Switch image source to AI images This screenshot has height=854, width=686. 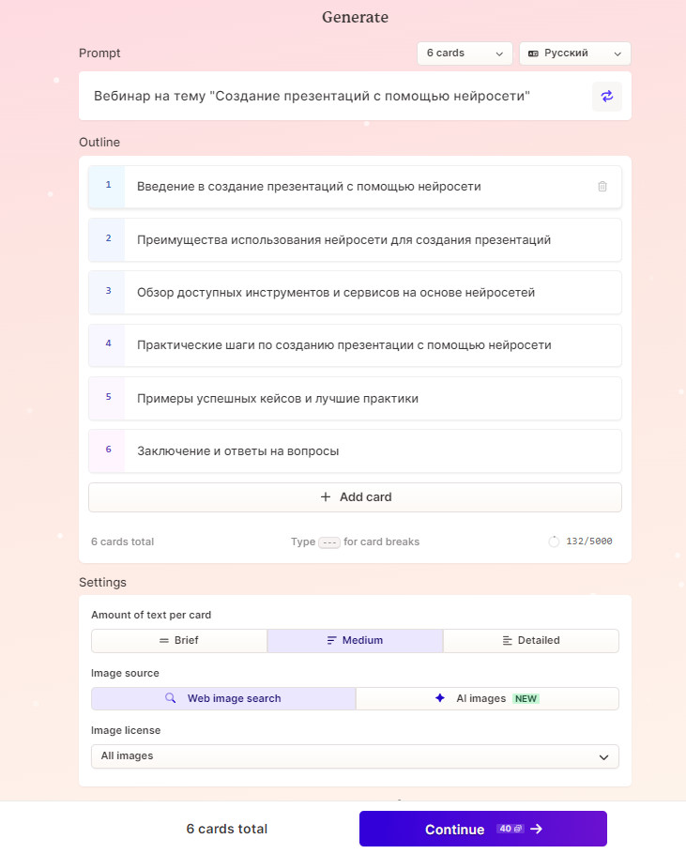click(x=487, y=698)
